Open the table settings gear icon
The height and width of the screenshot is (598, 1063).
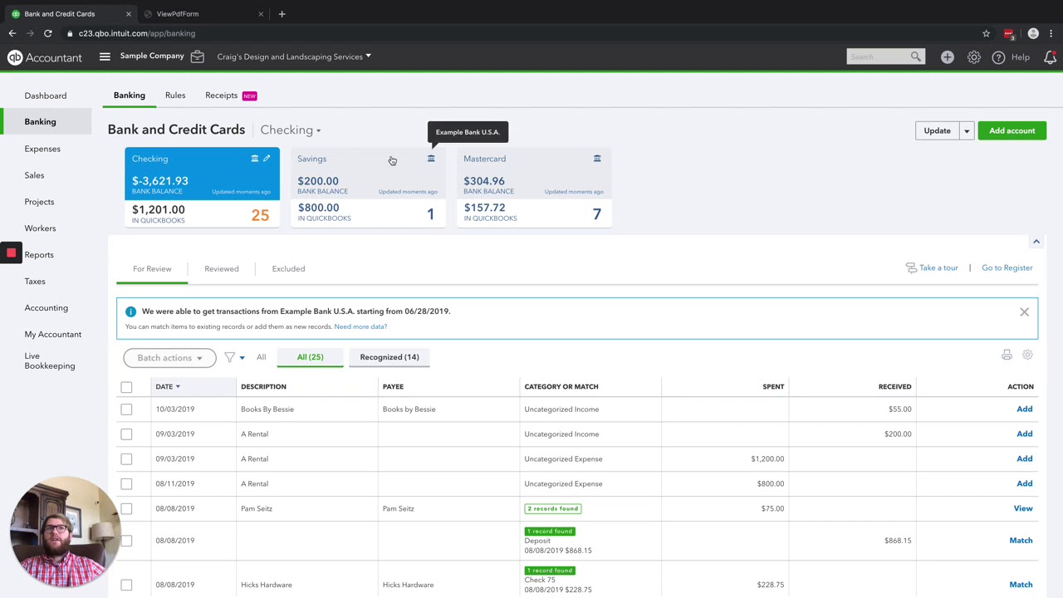[1027, 355]
